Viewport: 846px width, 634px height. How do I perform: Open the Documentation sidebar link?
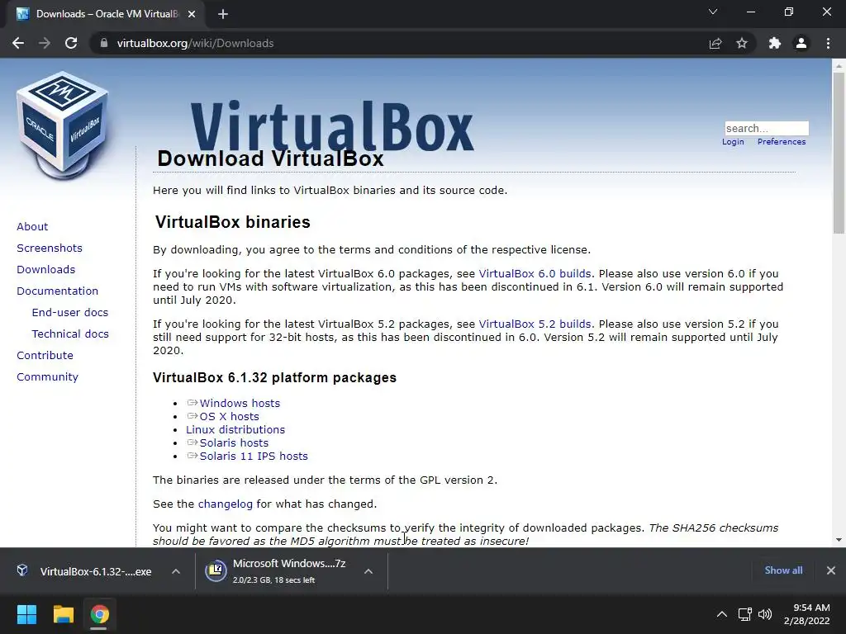(x=58, y=291)
